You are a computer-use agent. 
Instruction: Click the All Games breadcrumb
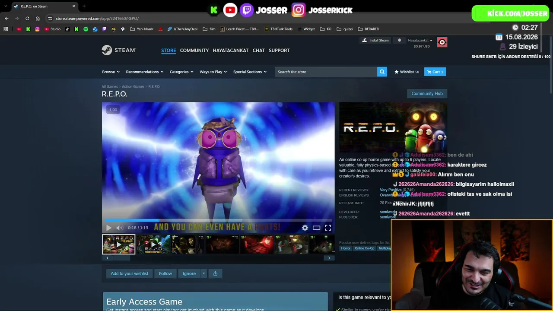(x=110, y=86)
